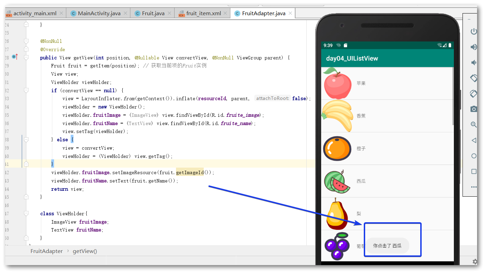Collapse the if block fold arrow at line 32
Viewport: 484px width, 272px height.
pos(26,90)
